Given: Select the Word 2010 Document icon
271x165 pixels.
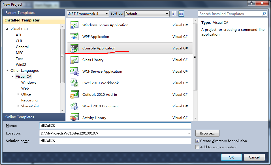Looking at the screenshot, I should coord(74,106).
